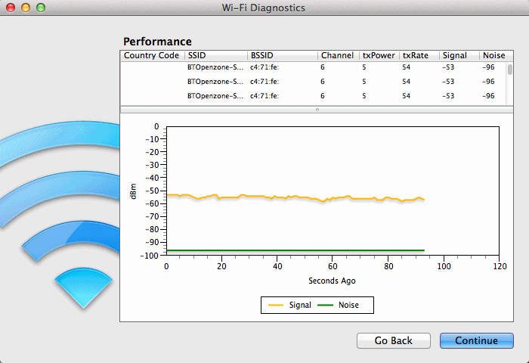
Task: Click the Continue button
Action: point(476,340)
